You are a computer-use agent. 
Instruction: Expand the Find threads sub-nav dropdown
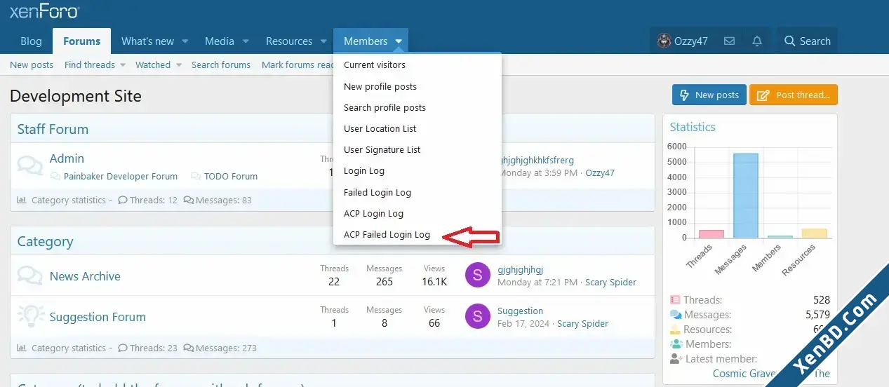click(122, 64)
